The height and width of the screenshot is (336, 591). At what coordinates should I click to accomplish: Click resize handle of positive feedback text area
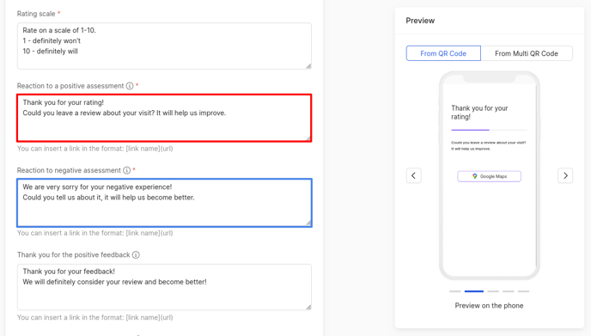(308, 307)
